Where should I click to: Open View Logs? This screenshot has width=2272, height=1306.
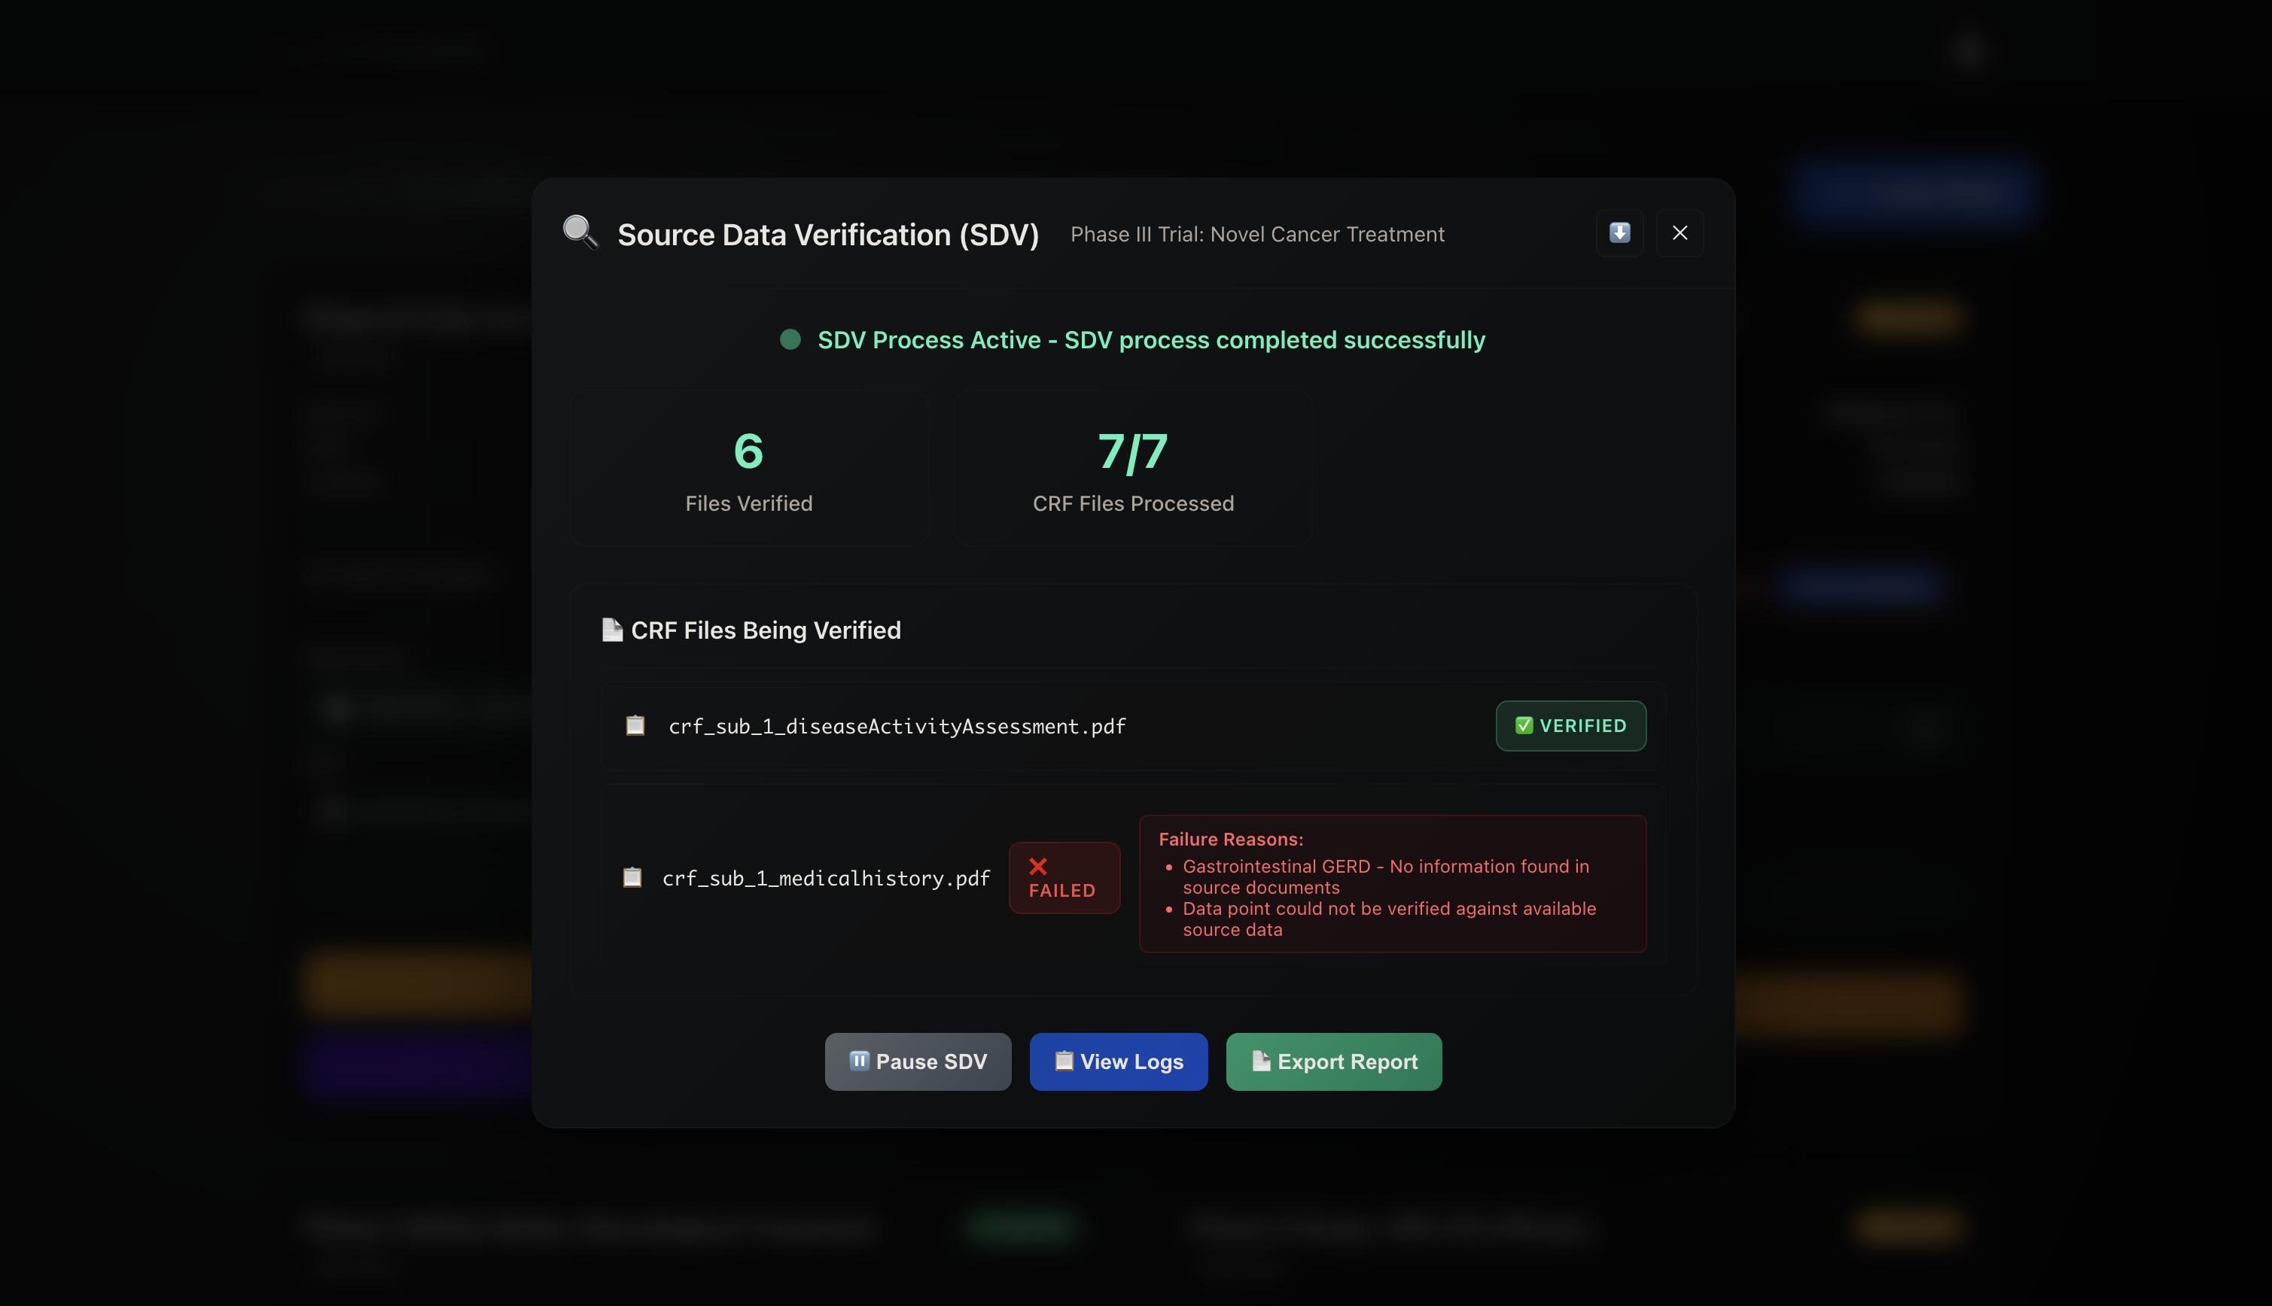pyautogui.click(x=1118, y=1061)
